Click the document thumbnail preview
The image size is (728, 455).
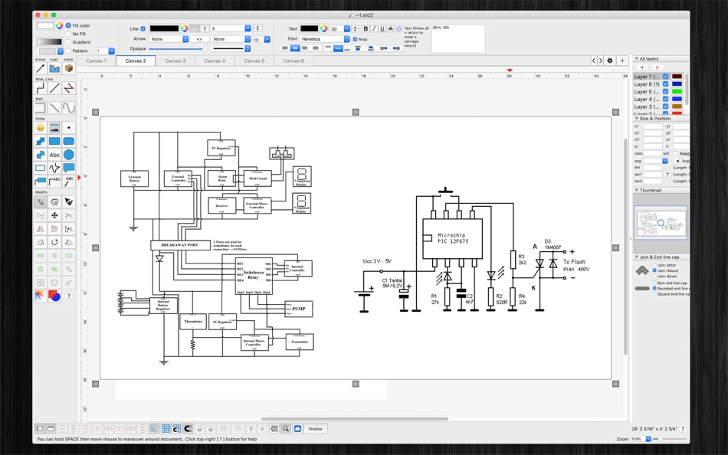[x=660, y=223]
